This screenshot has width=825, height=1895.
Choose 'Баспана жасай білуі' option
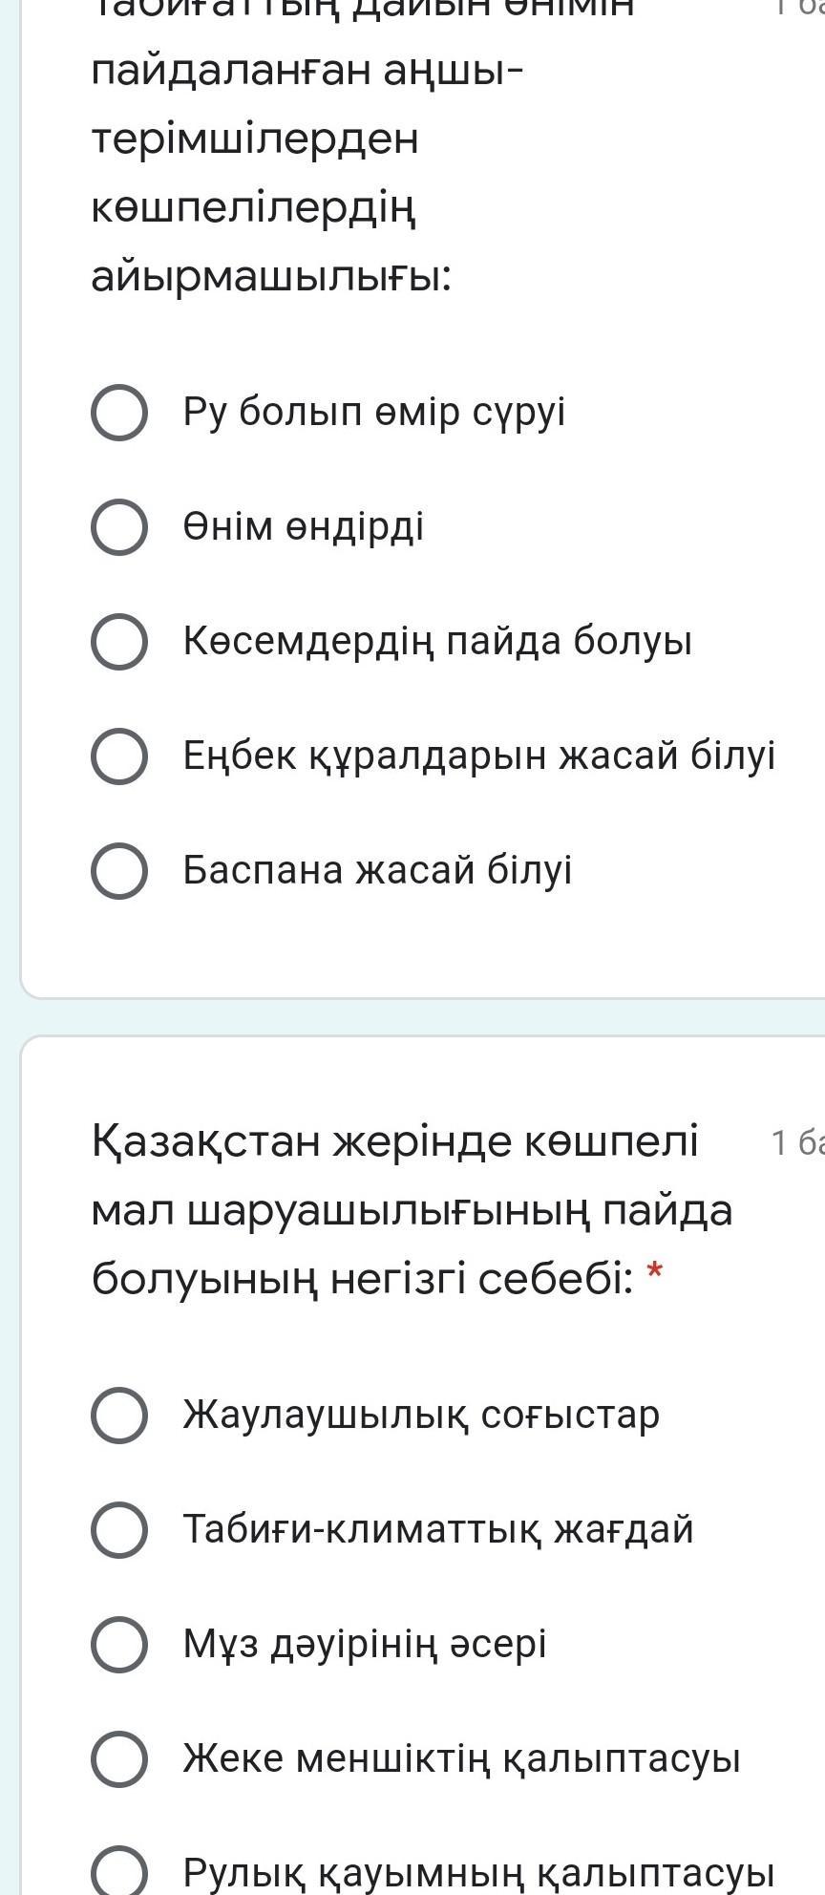[119, 870]
